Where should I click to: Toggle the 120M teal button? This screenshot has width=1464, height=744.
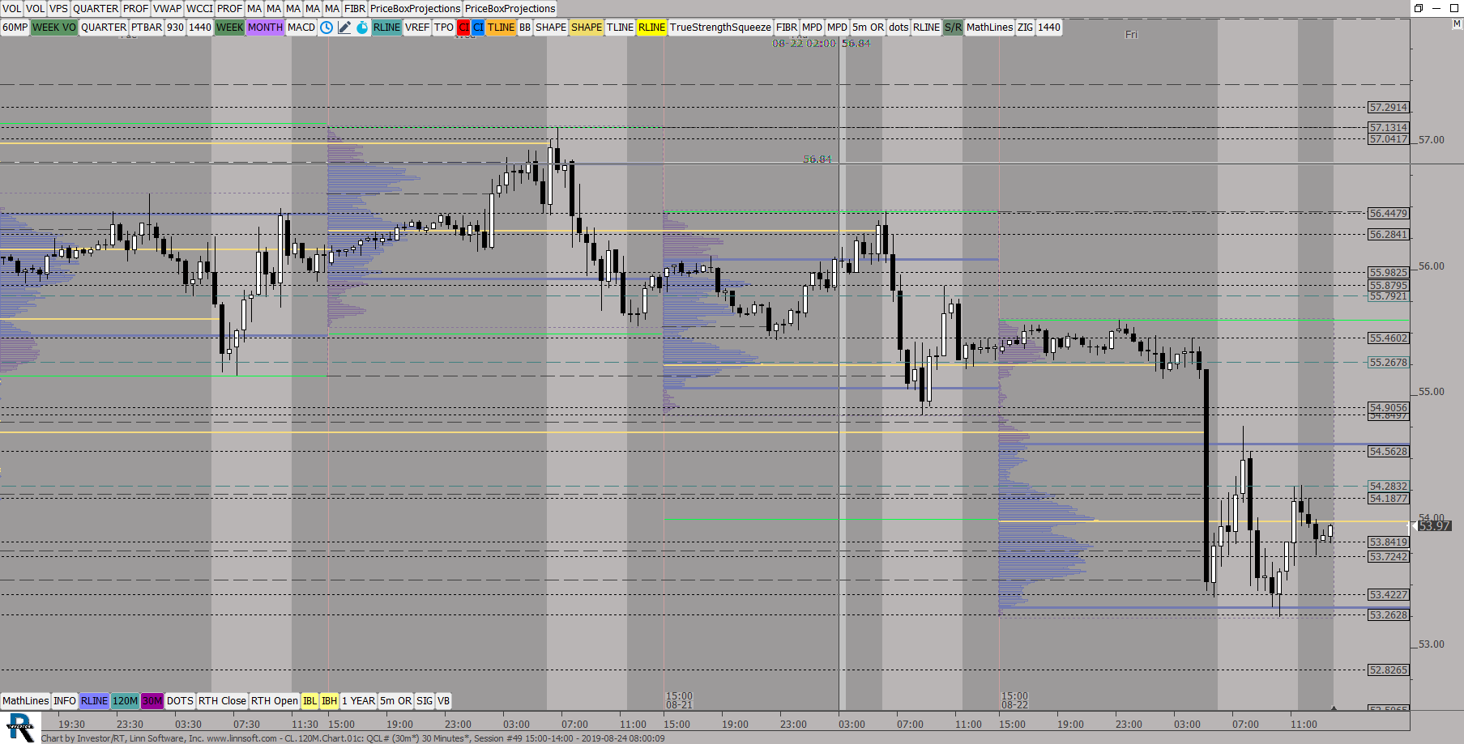pos(125,701)
